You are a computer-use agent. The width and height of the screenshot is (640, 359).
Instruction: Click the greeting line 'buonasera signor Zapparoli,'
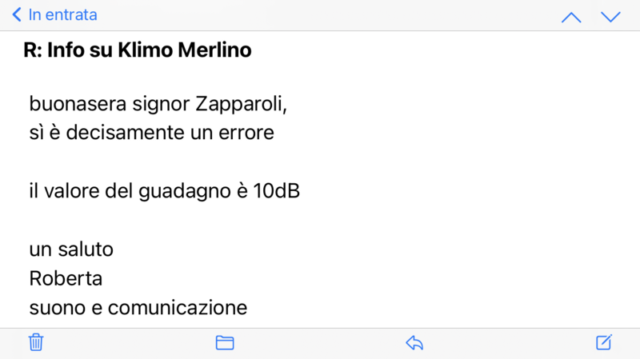(158, 104)
